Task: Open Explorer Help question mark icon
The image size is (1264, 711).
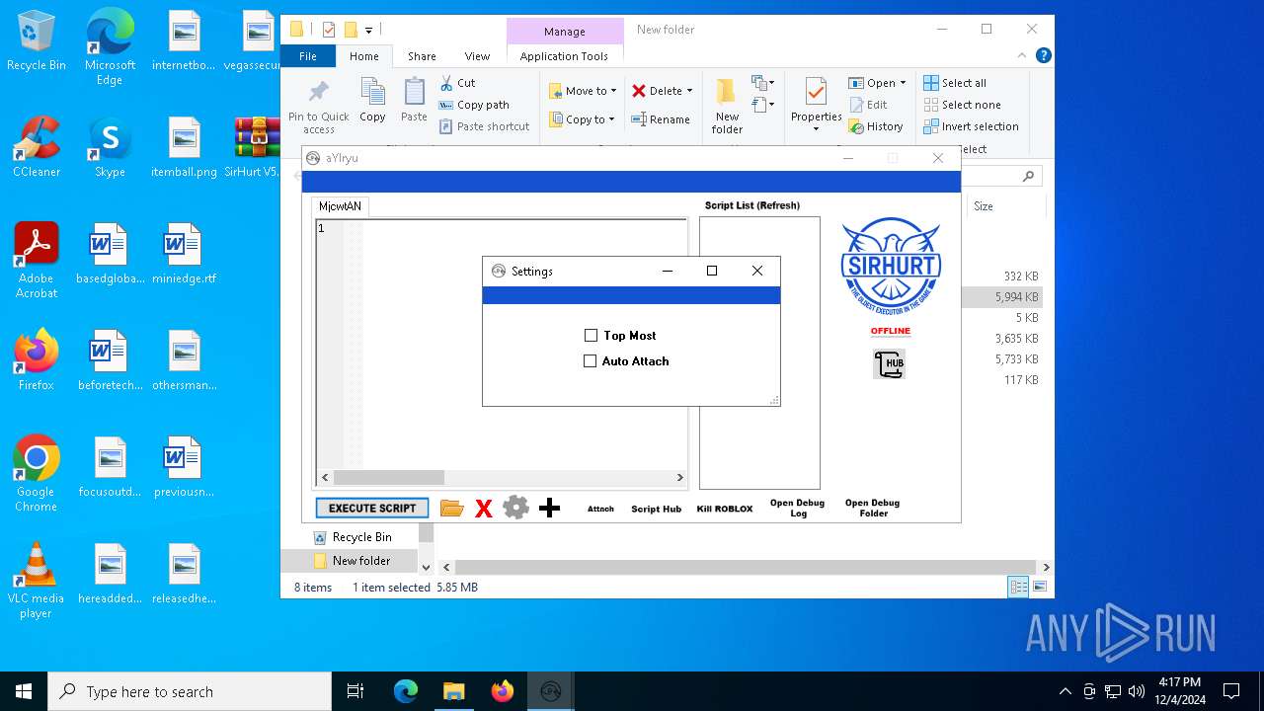Action: tap(1043, 56)
